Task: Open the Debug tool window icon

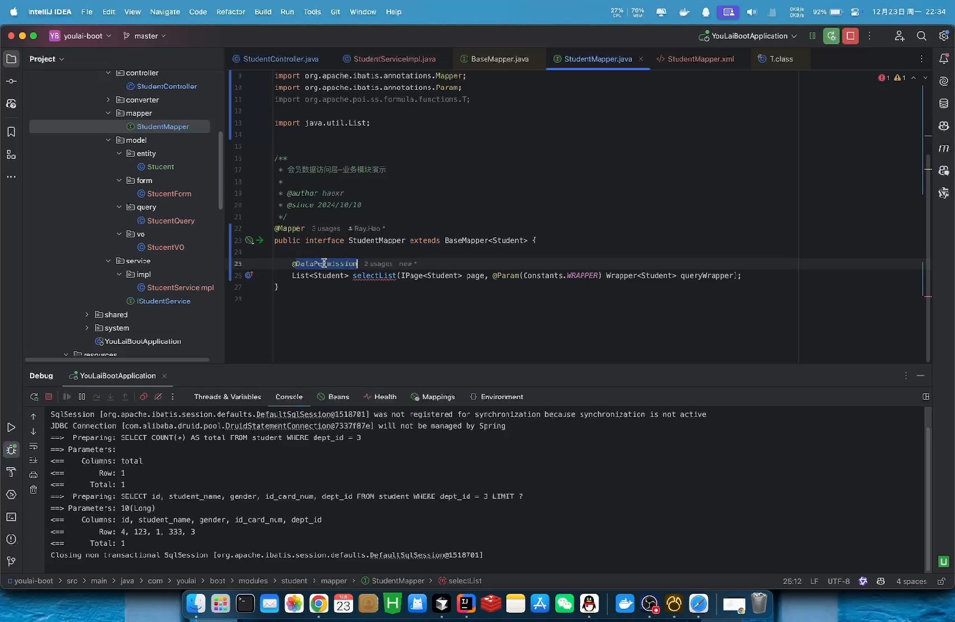Action: click(11, 450)
